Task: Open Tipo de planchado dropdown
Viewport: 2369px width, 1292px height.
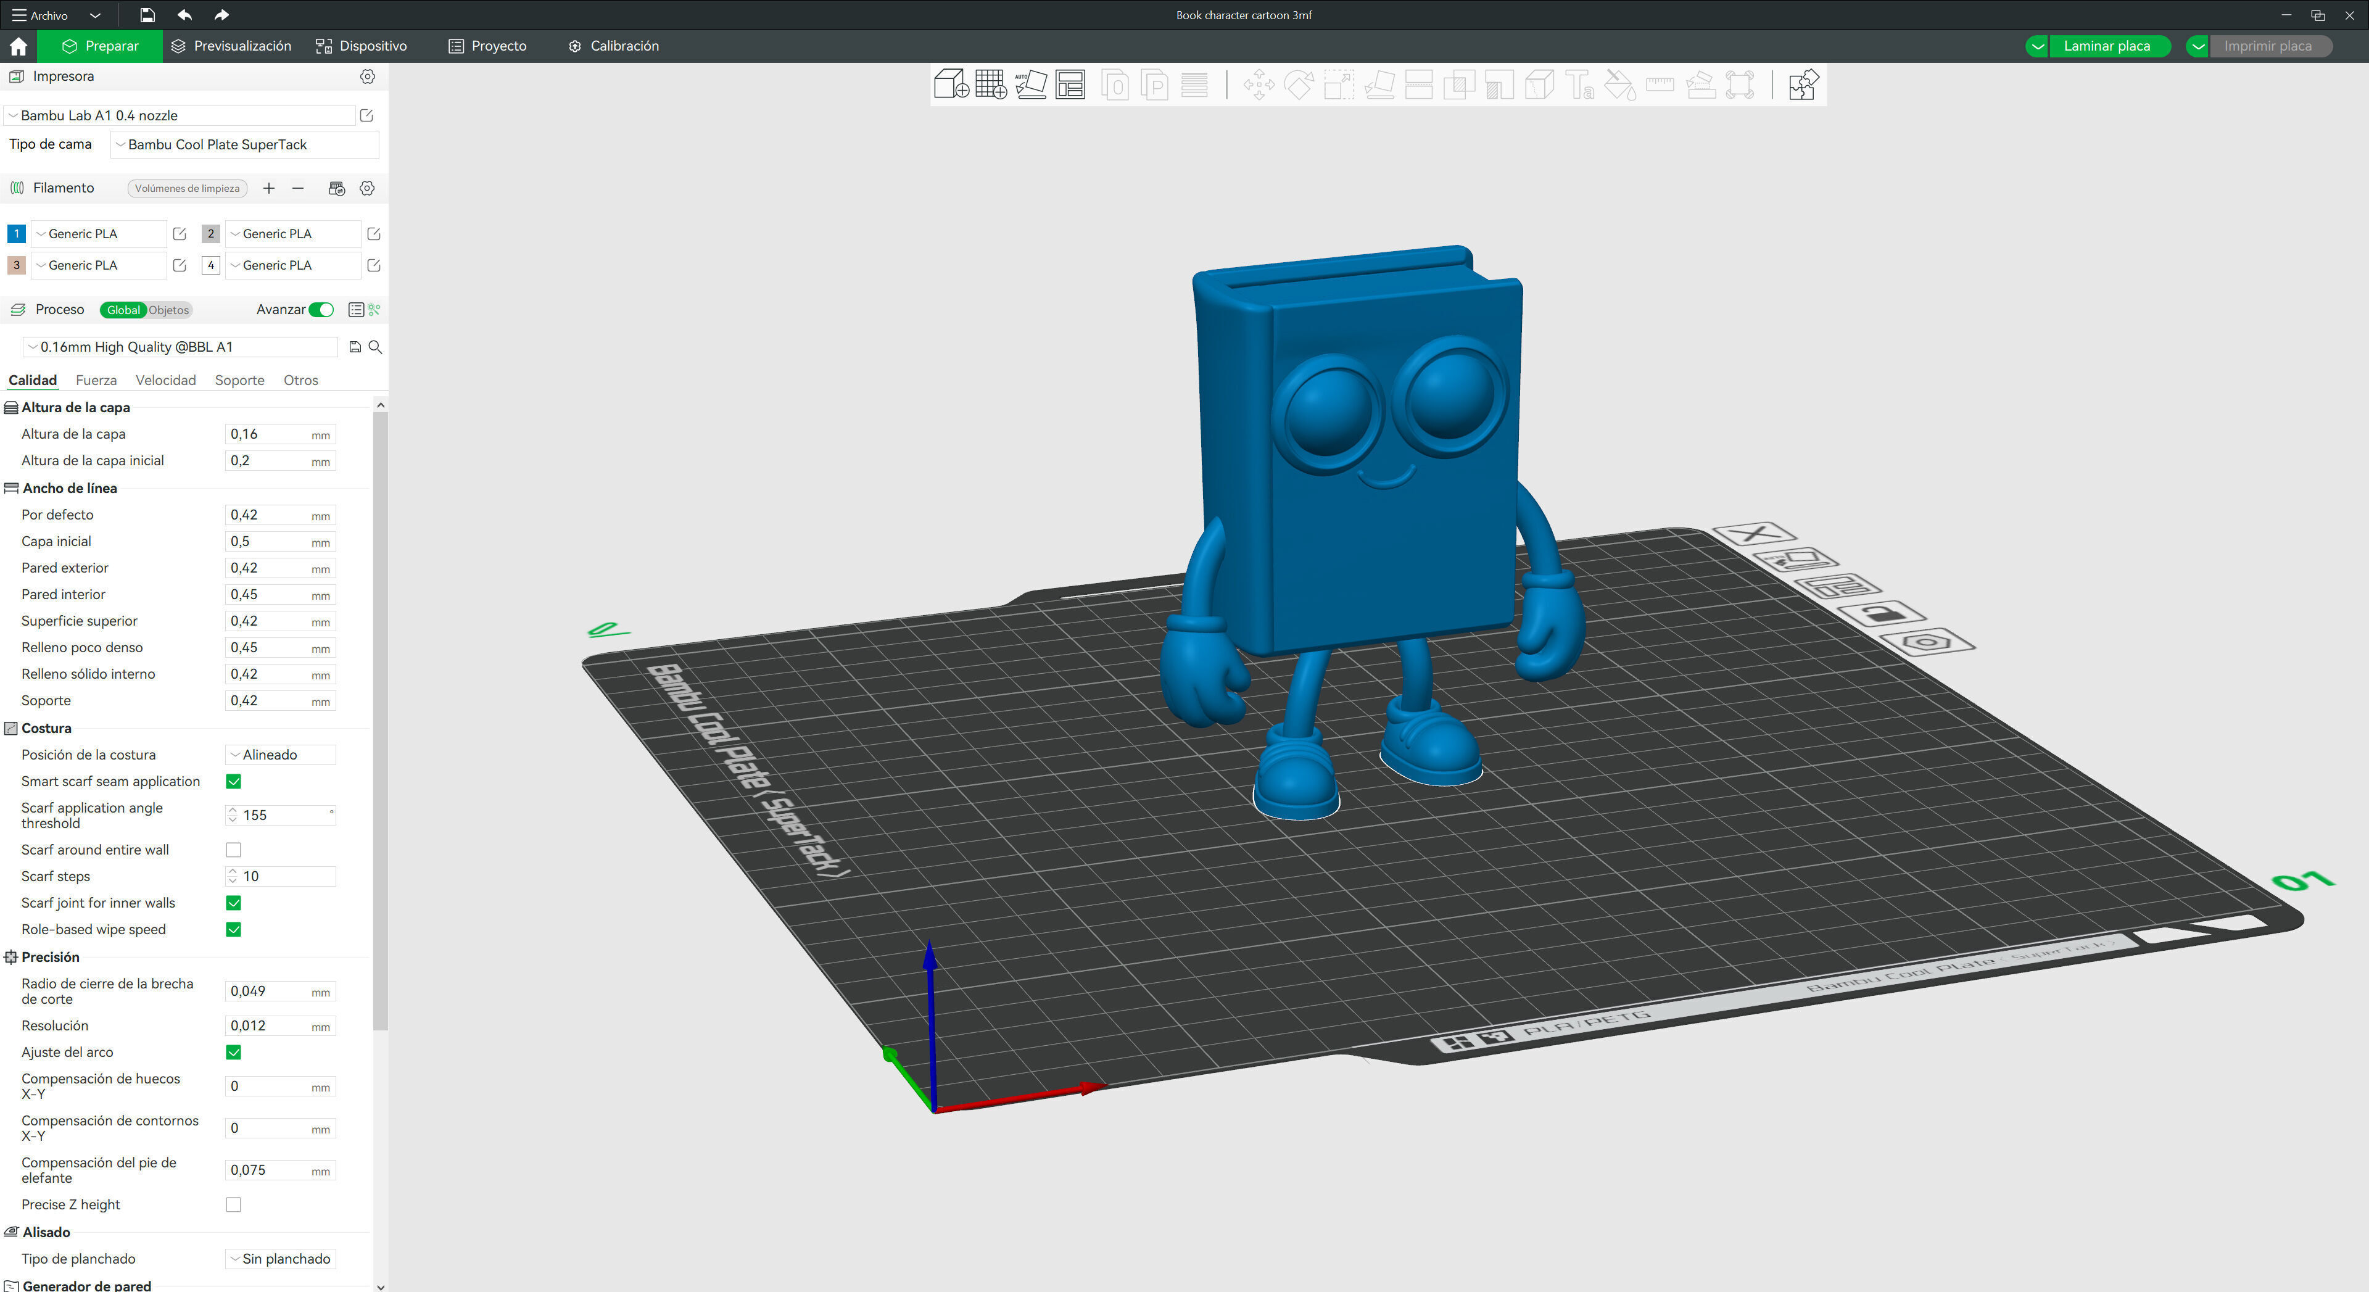Action: 281,1259
